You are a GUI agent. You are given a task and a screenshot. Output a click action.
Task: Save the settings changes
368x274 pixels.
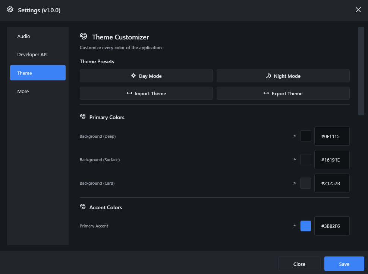(344, 264)
